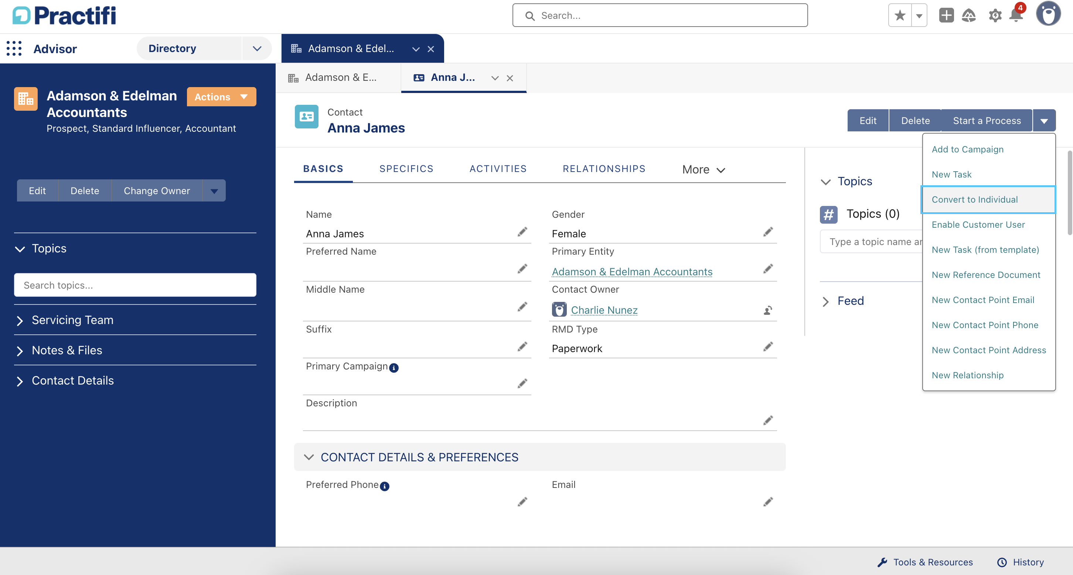Switch to the Relationships tab
Screen dimensions: 1073x575
604,169
